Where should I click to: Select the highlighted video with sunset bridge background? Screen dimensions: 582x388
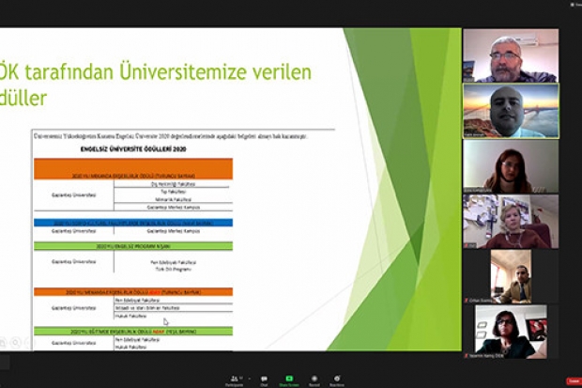click(x=510, y=111)
